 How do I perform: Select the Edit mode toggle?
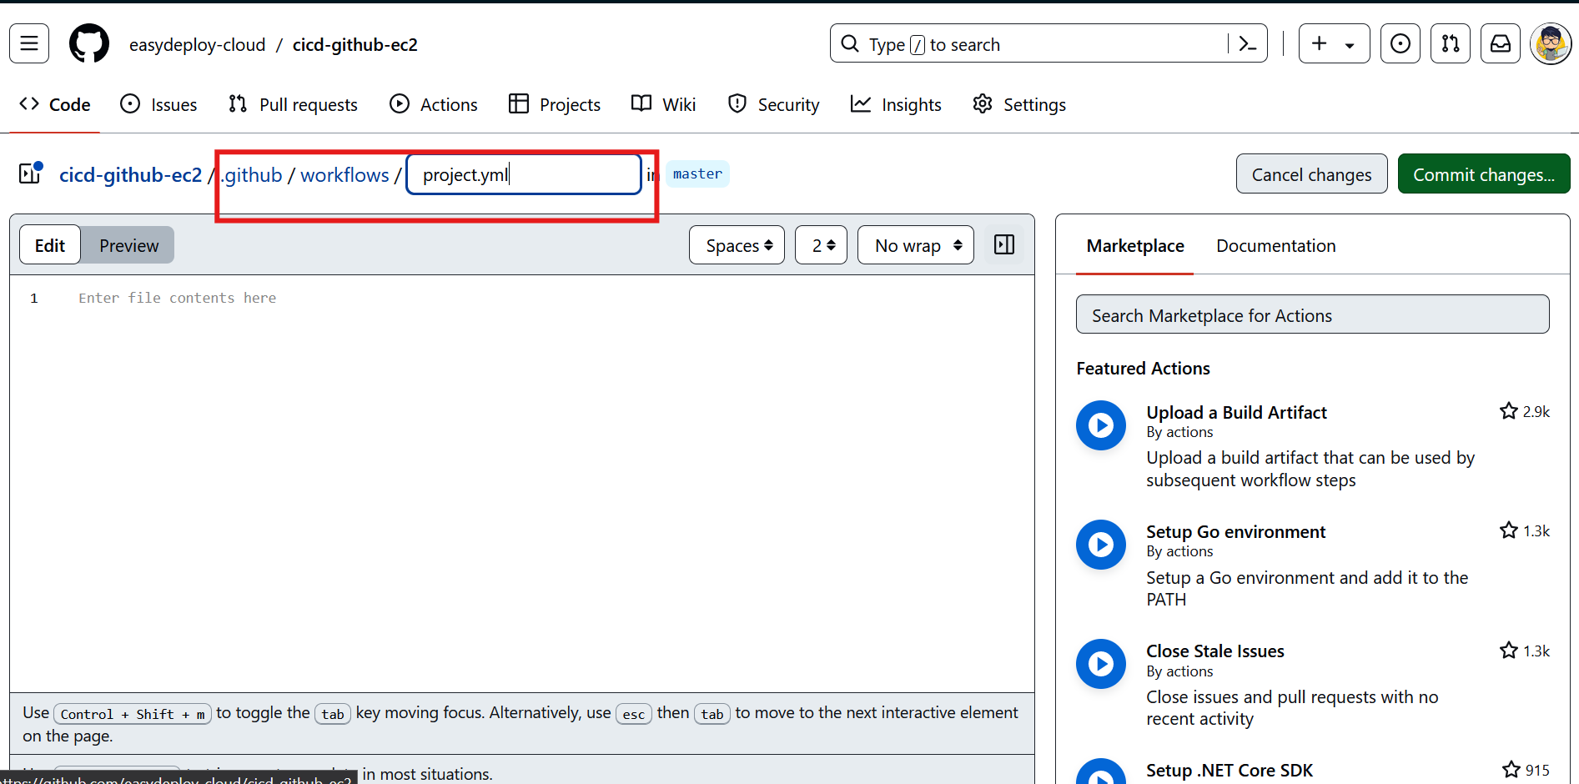pyautogui.click(x=50, y=245)
